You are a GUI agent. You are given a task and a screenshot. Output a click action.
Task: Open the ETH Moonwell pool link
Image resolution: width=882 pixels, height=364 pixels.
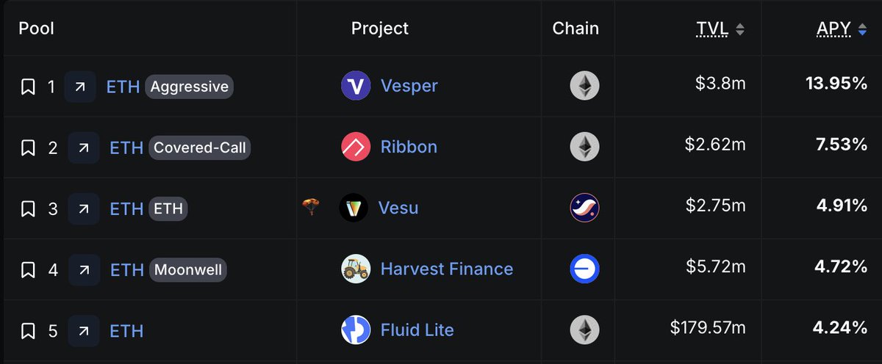pos(126,270)
